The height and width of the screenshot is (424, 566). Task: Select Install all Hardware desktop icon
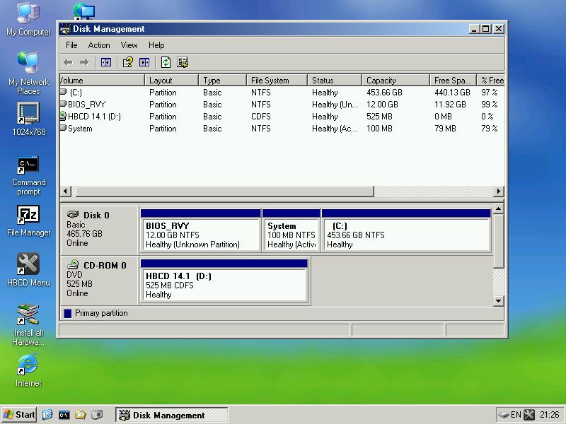[x=28, y=325]
